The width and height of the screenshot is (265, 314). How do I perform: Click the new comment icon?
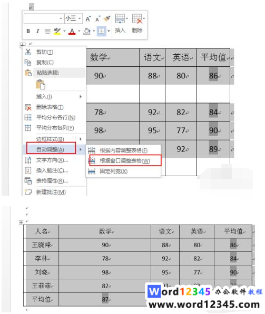(28, 192)
